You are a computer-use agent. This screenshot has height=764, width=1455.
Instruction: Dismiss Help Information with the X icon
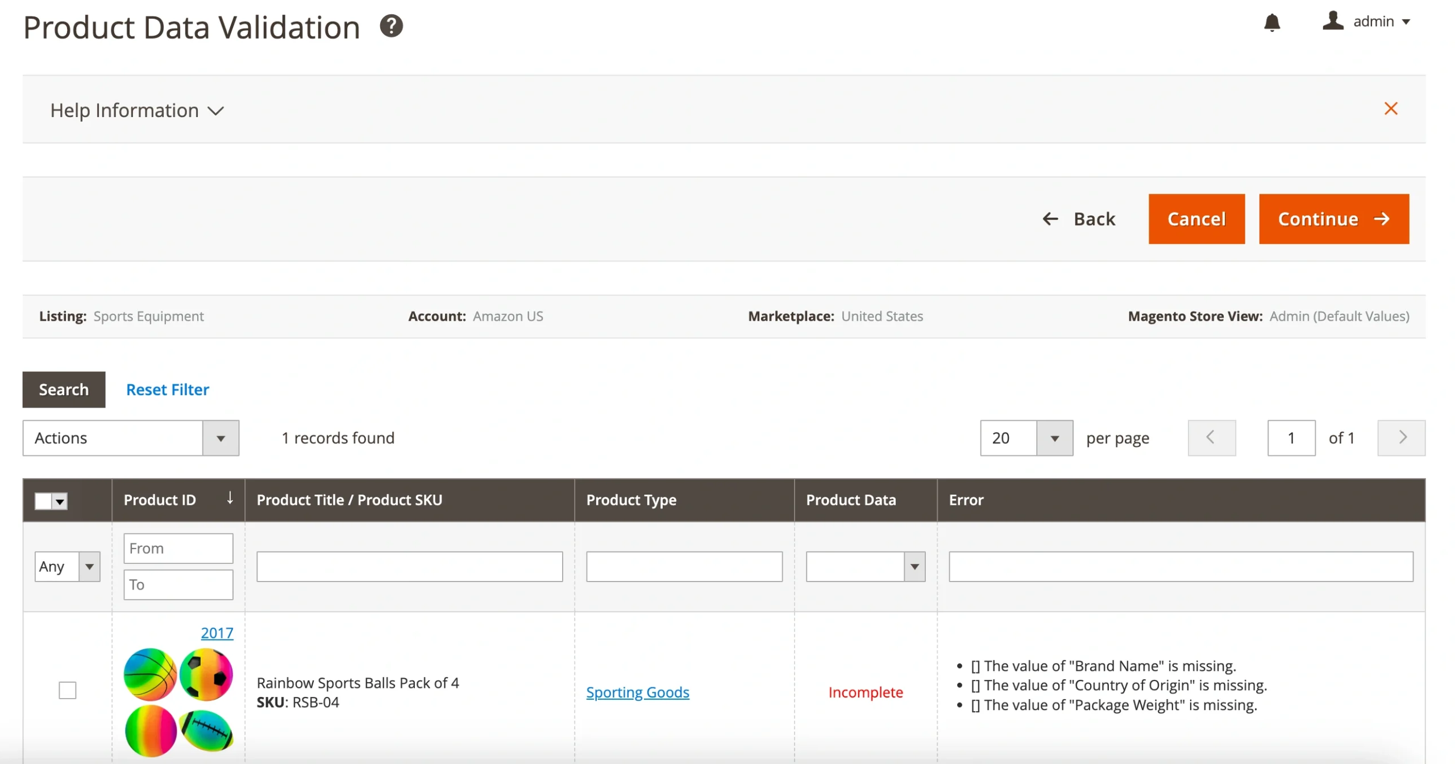coord(1391,109)
